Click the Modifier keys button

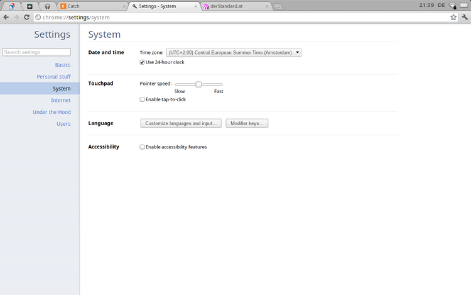tap(247, 123)
